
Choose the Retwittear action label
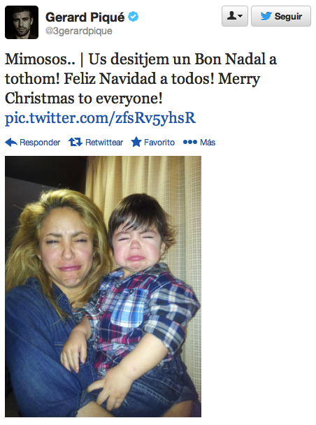coord(104,143)
